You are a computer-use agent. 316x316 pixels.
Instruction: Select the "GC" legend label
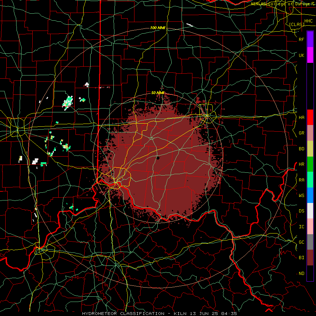coord(301,242)
